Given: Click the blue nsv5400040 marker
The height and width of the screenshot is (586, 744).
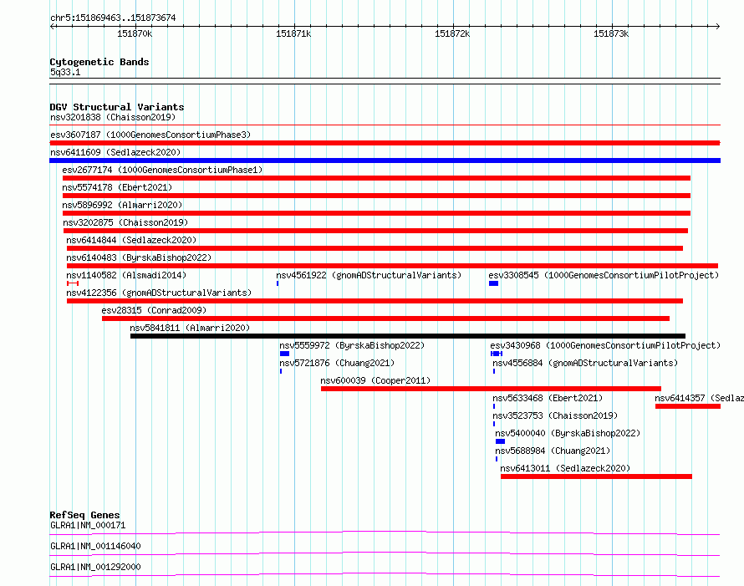Looking at the screenshot, I should pos(500,441).
